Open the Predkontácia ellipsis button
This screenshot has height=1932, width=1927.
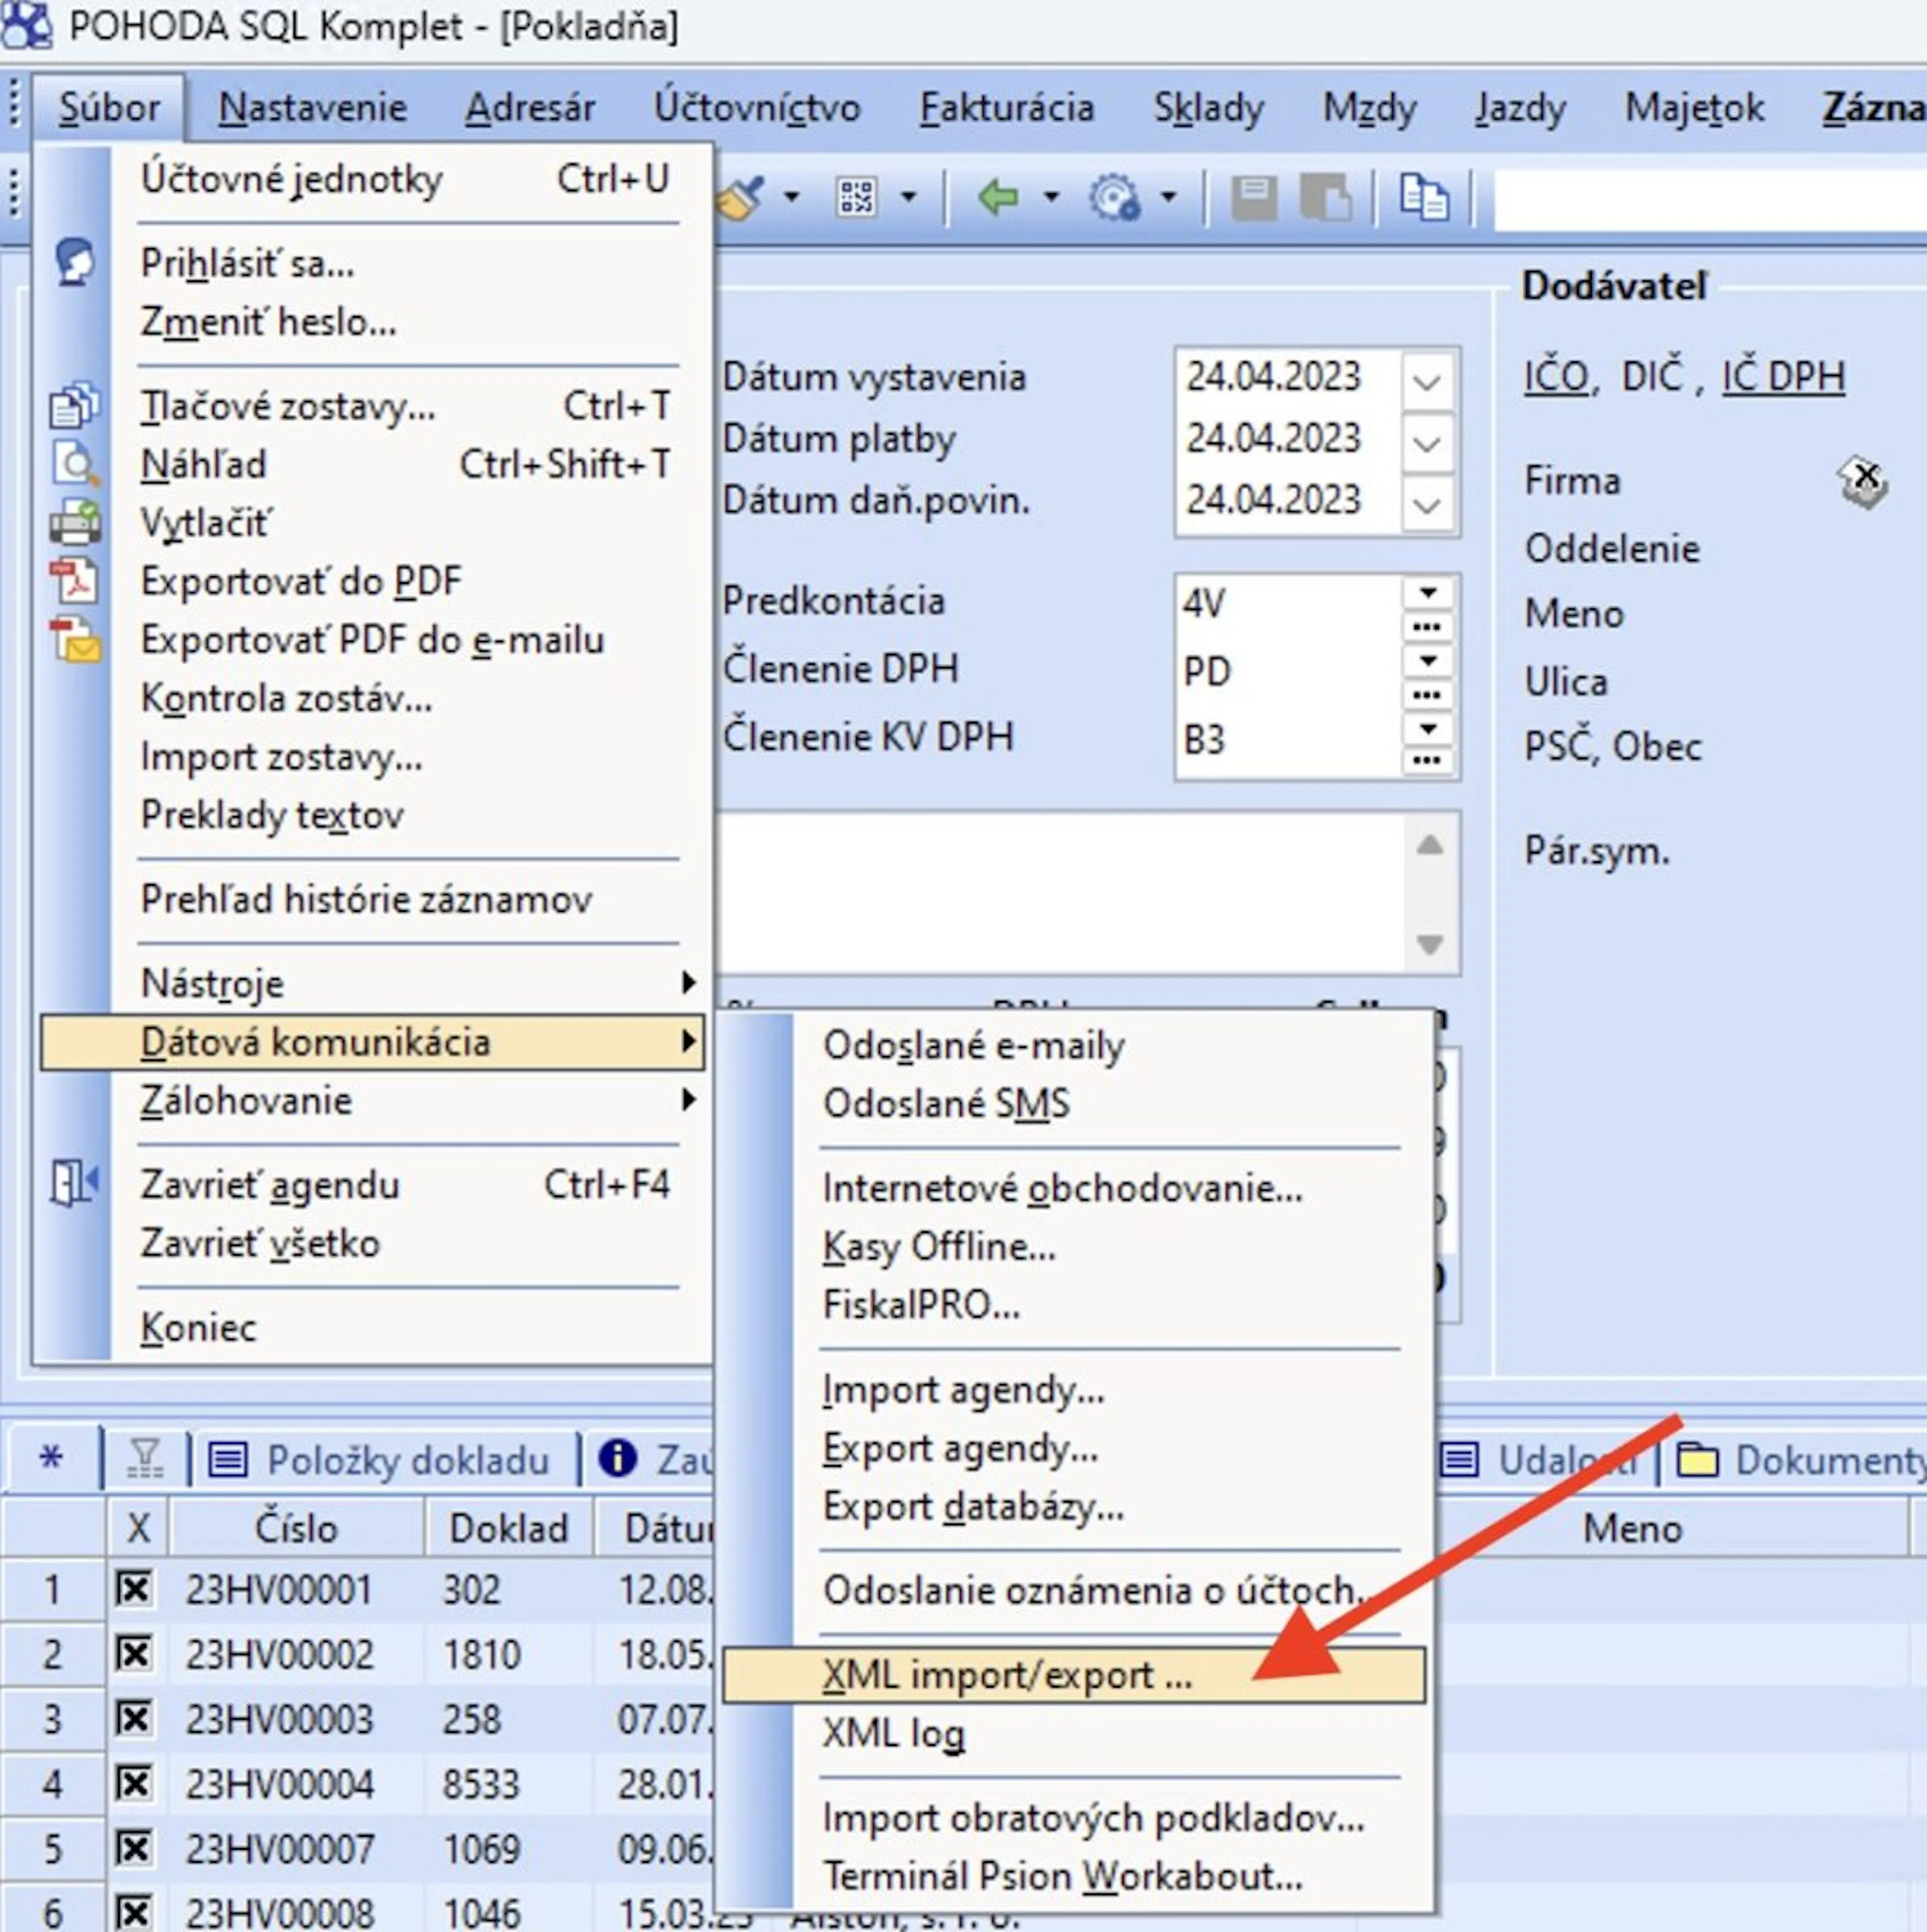pos(1428,627)
